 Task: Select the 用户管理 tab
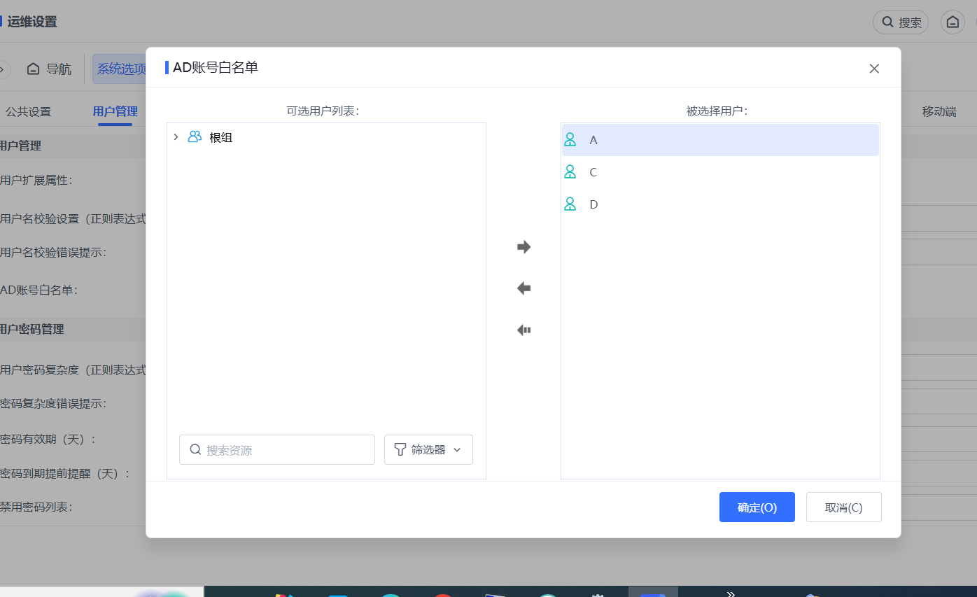pyautogui.click(x=115, y=111)
